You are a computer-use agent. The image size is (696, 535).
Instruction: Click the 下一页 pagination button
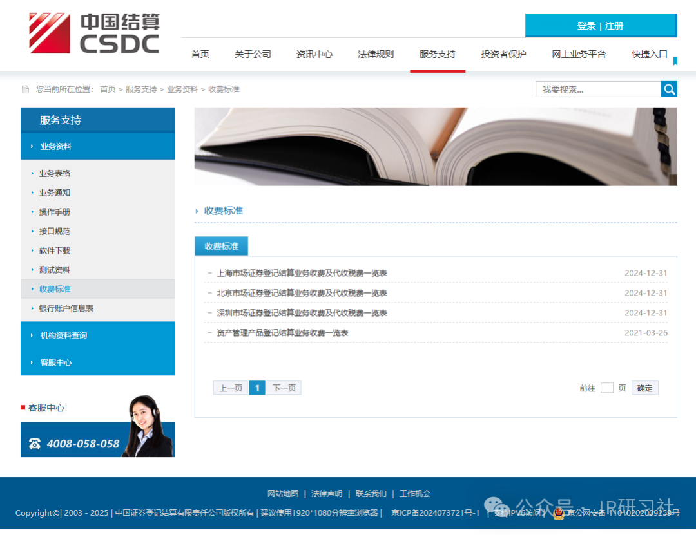pyautogui.click(x=284, y=388)
